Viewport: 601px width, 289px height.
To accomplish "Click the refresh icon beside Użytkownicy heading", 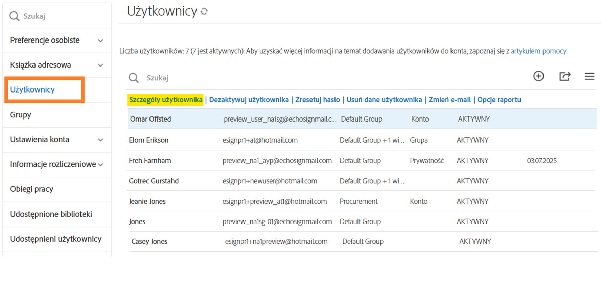I will coord(204,11).
